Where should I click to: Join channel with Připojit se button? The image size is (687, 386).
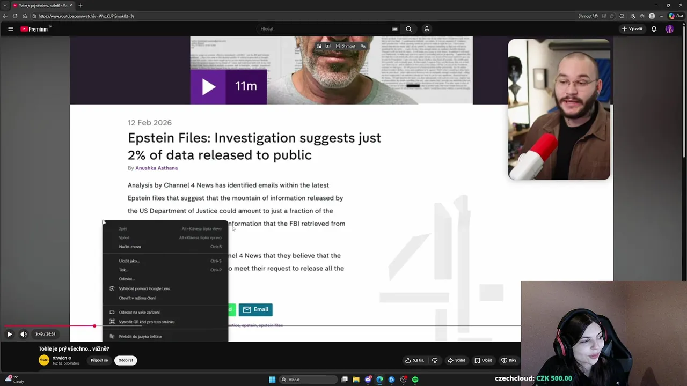pos(99,360)
